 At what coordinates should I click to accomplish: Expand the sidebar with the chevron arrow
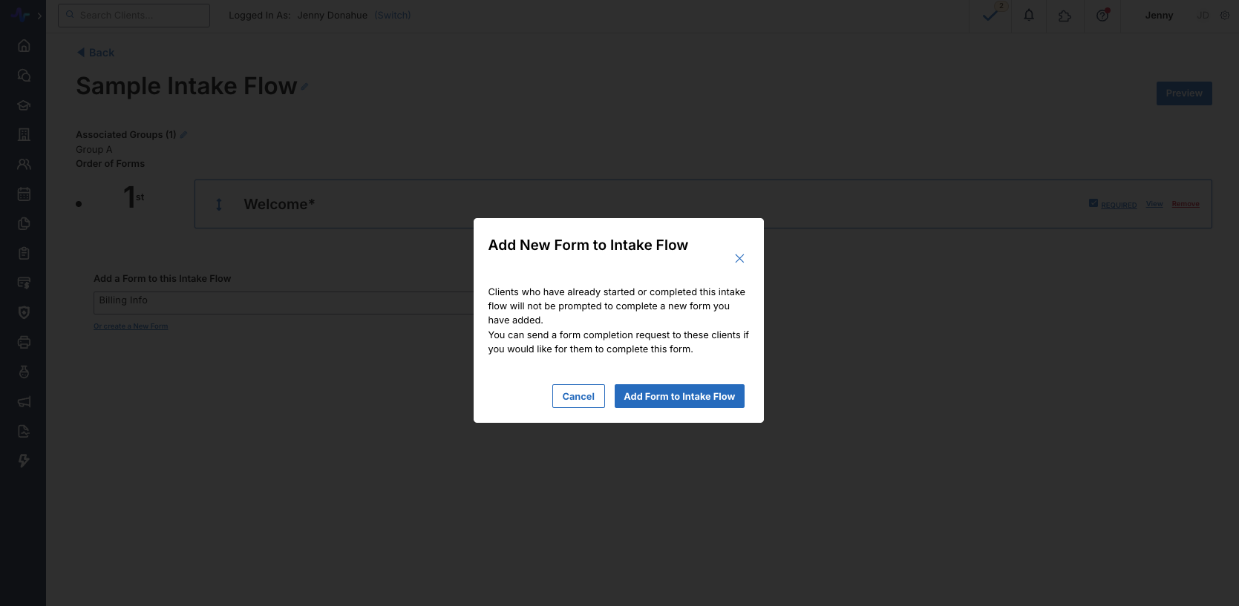39,16
